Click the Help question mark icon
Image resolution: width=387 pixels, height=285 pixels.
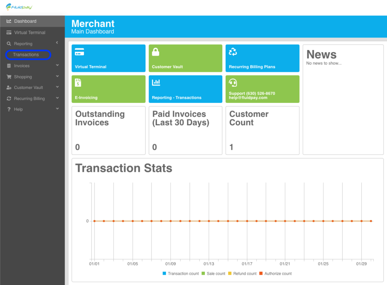pyautogui.click(x=9, y=109)
